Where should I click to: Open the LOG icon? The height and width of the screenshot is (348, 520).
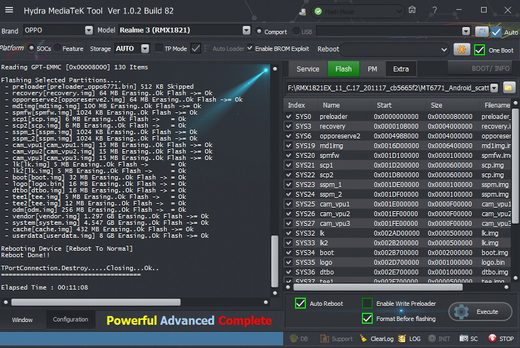409,339
